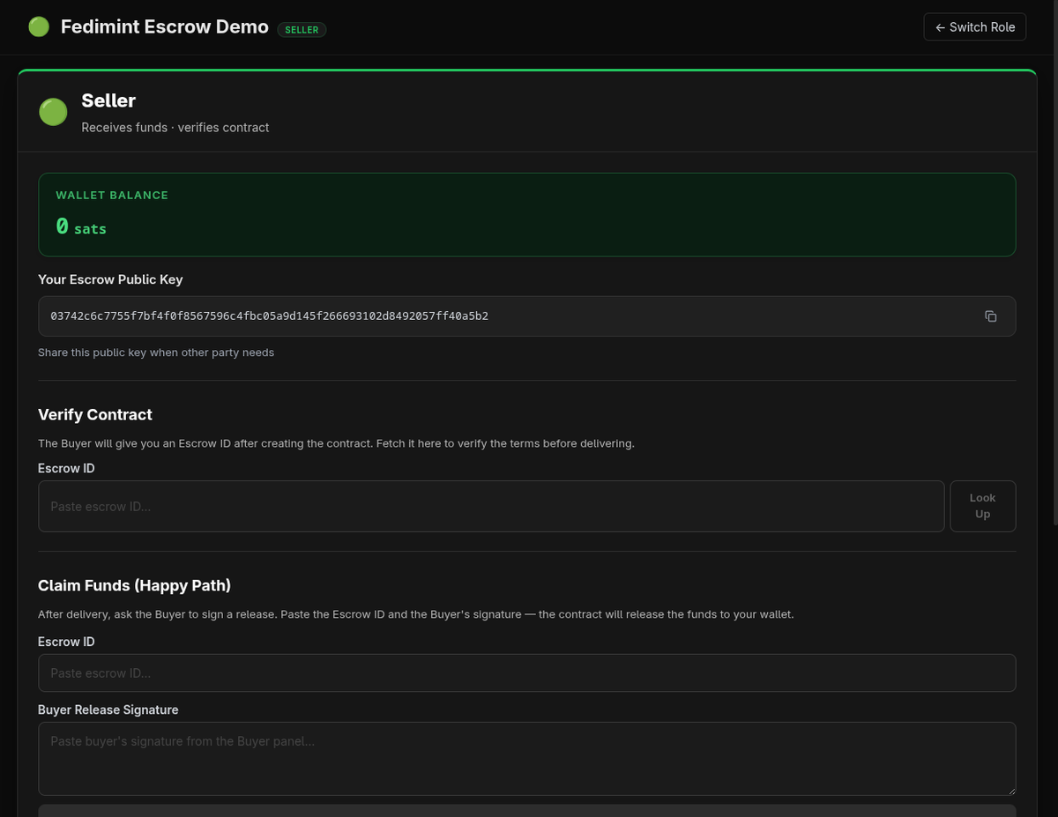Click the green circle logo beside Fedimint Escrow Demo
1058x817 pixels.
coord(39,27)
